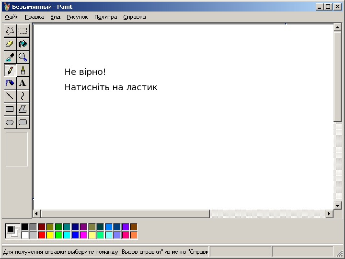This screenshot has width=345, height=259.
Task: Pick the teal color swatch
Action: [67, 227]
